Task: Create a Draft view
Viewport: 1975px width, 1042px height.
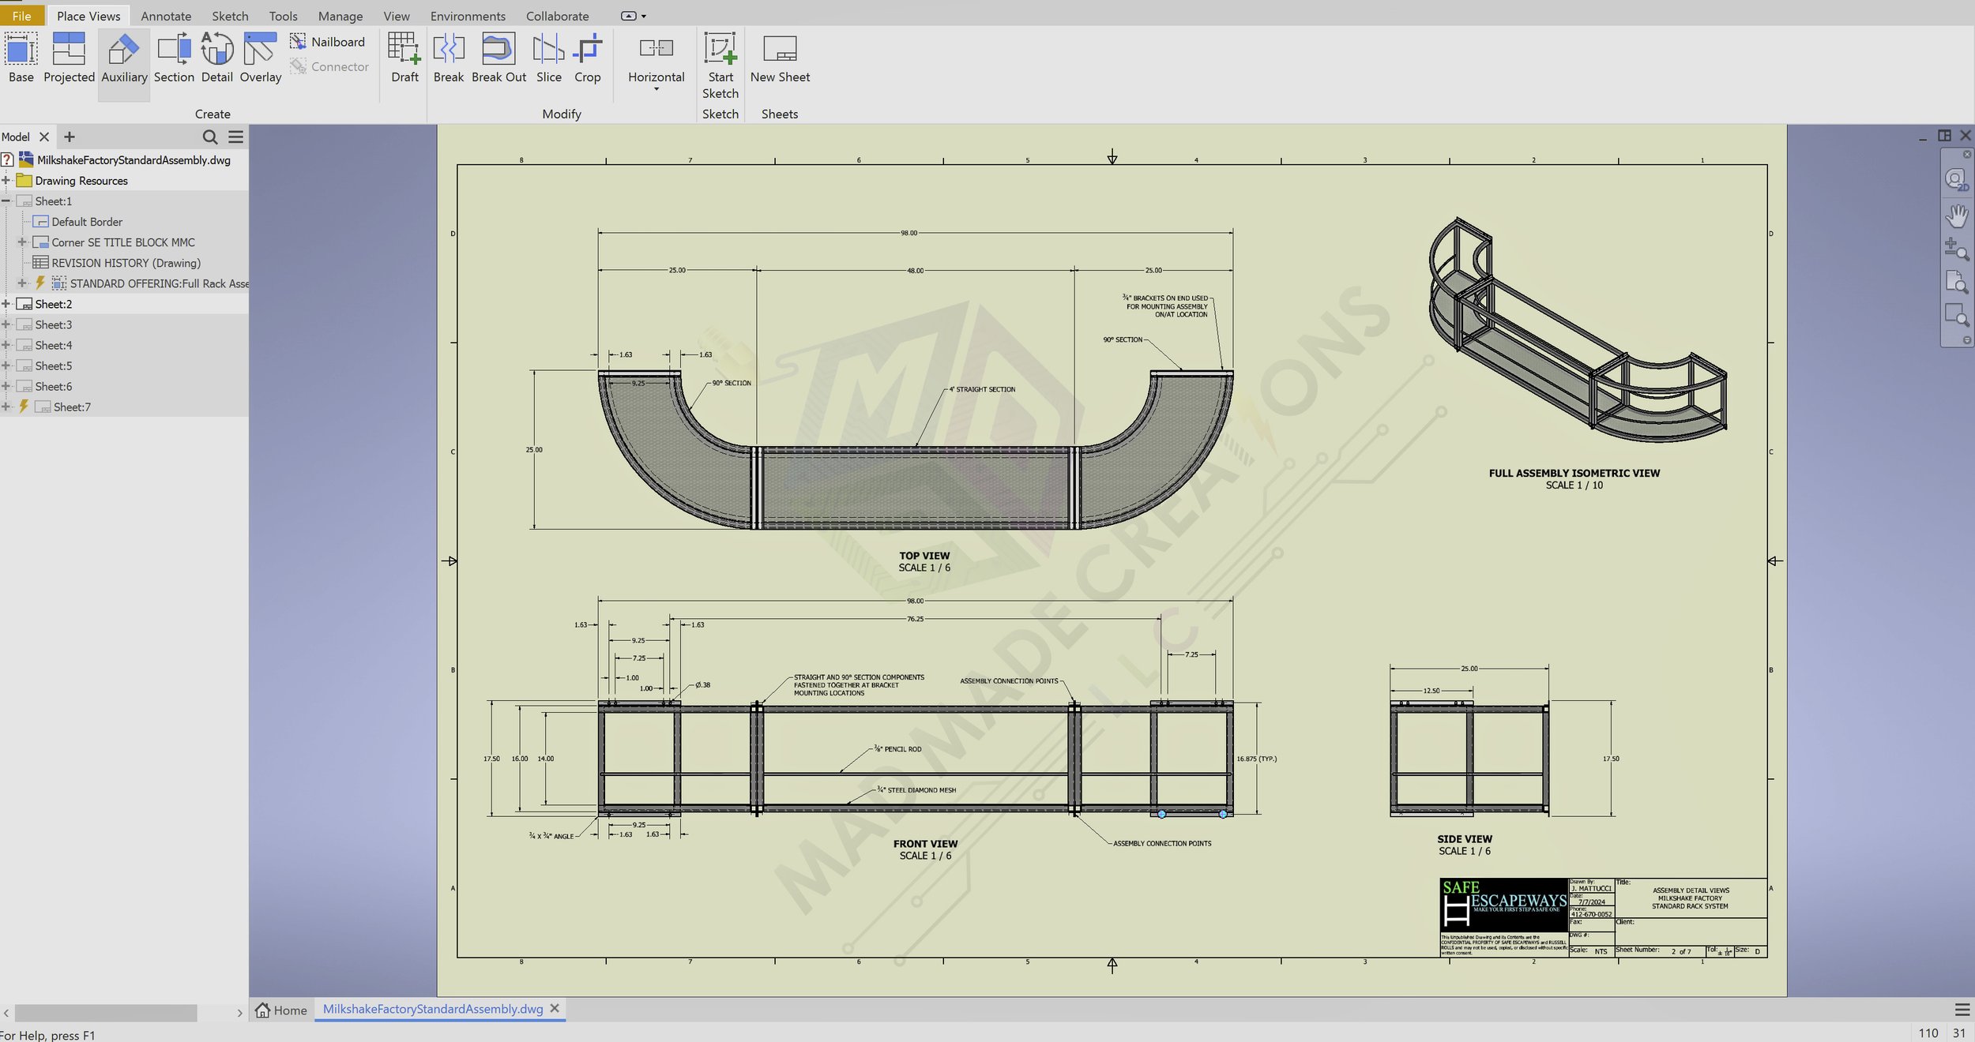Action: click(404, 58)
